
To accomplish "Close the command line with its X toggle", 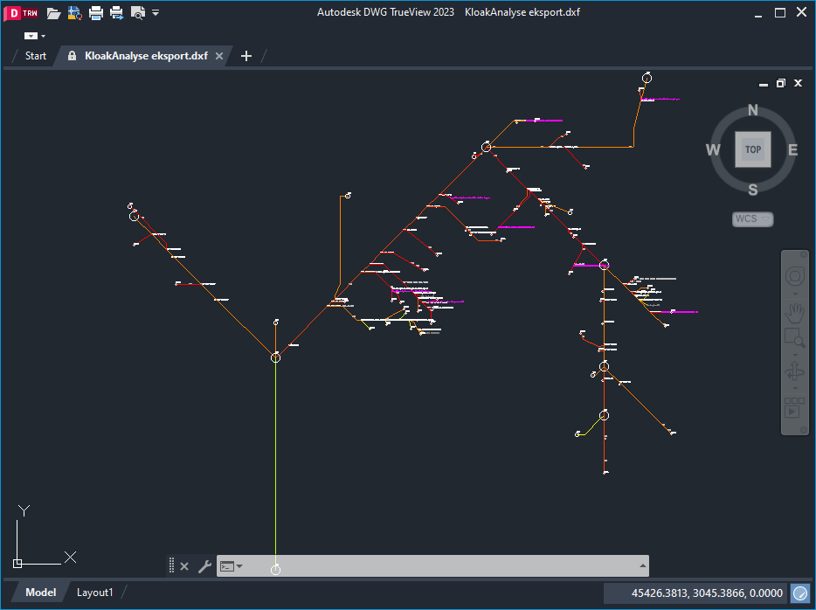I will point(184,566).
